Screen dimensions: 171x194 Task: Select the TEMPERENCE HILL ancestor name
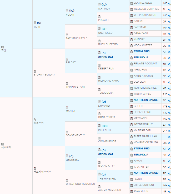tap(145, 88)
